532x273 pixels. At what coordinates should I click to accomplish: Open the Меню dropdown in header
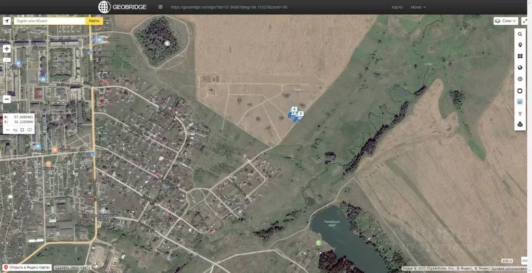point(418,7)
